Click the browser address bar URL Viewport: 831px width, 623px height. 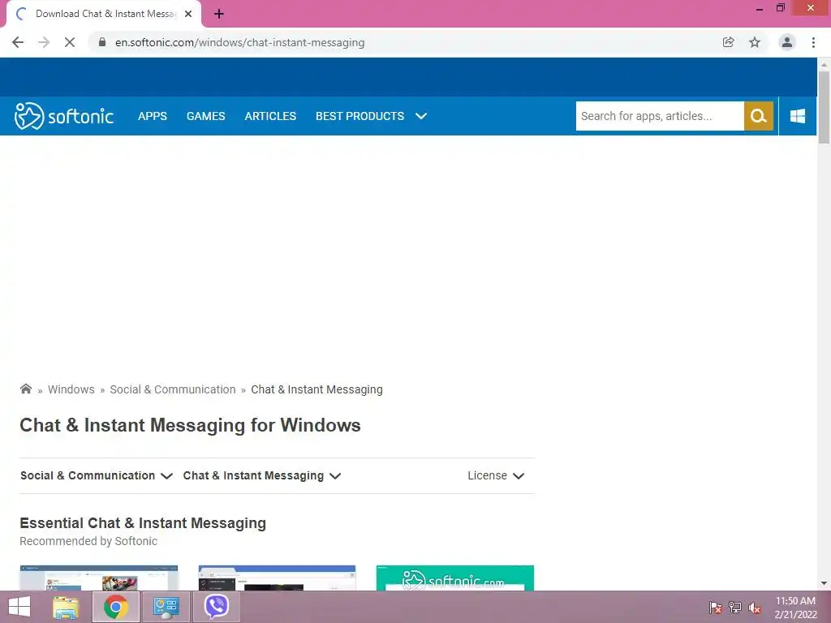click(239, 42)
